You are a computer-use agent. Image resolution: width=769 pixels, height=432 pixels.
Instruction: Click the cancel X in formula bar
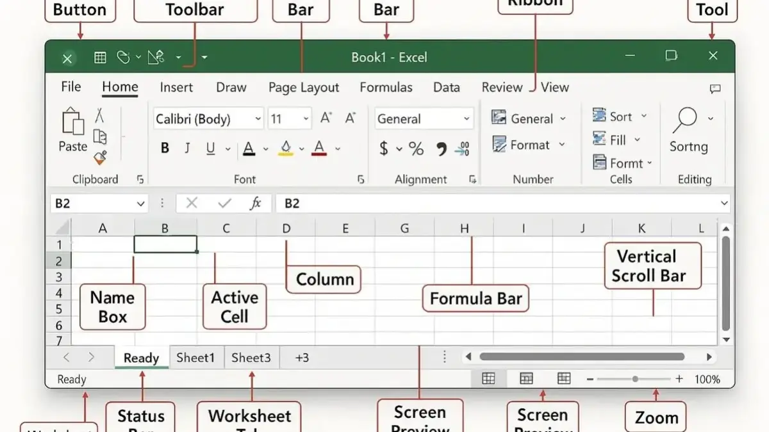coord(192,204)
